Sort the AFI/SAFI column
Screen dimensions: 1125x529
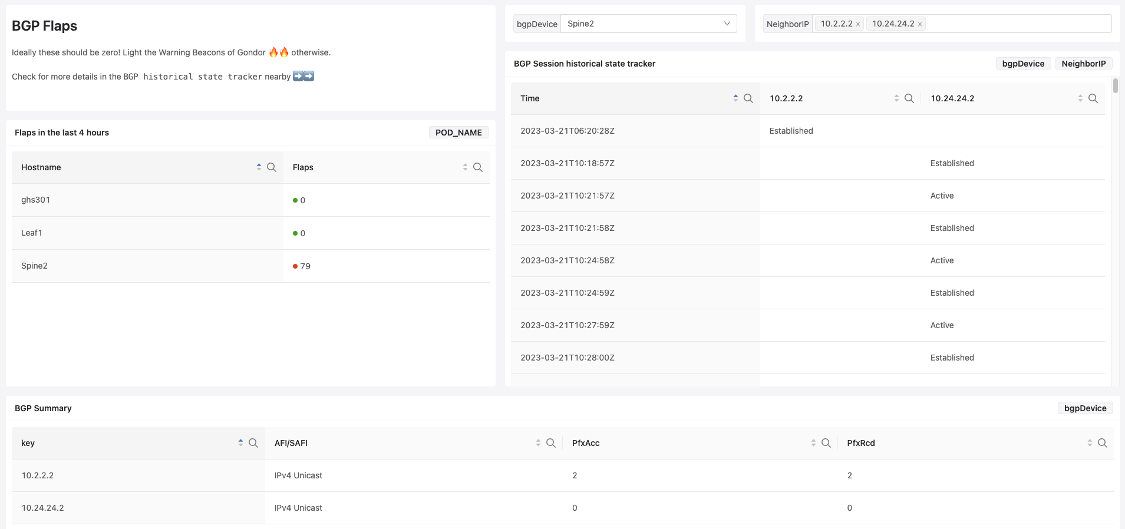point(538,443)
